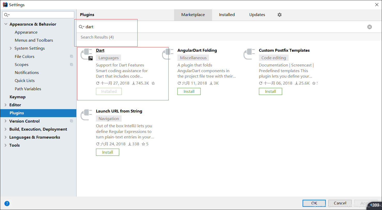Screen dimensions: 382x210
Task: Cancel the Settings dialog
Action: 340,203
